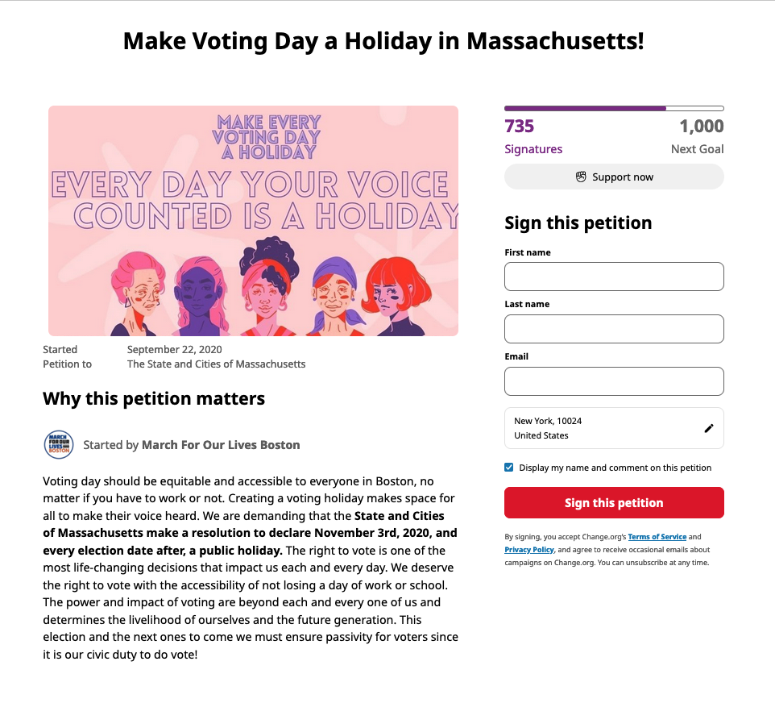Image resolution: width=775 pixels, height=703 pixels.
Task: Open the Terms of Service link
Action: point(657,537)
